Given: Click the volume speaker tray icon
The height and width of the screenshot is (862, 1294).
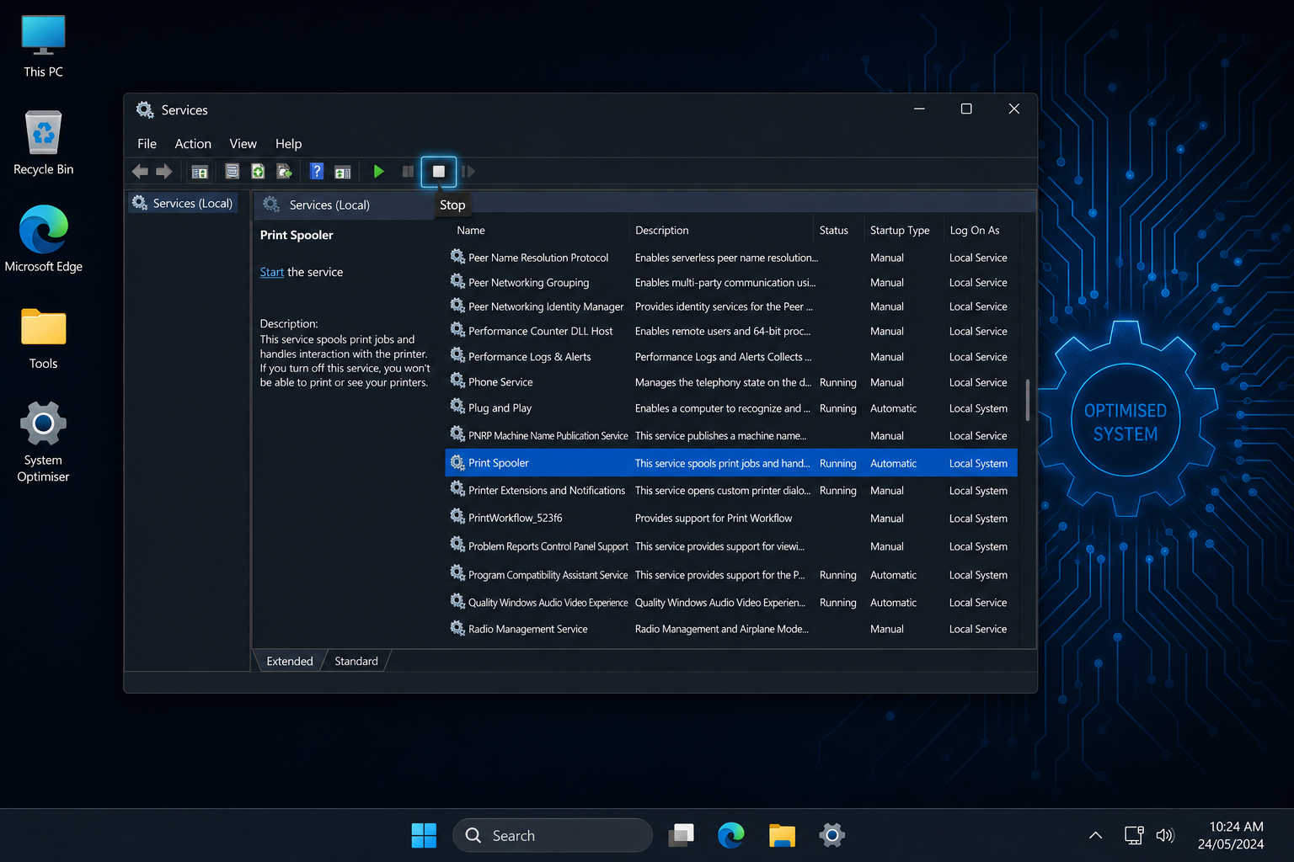Looking at the screenshot, I should 1165,835.
